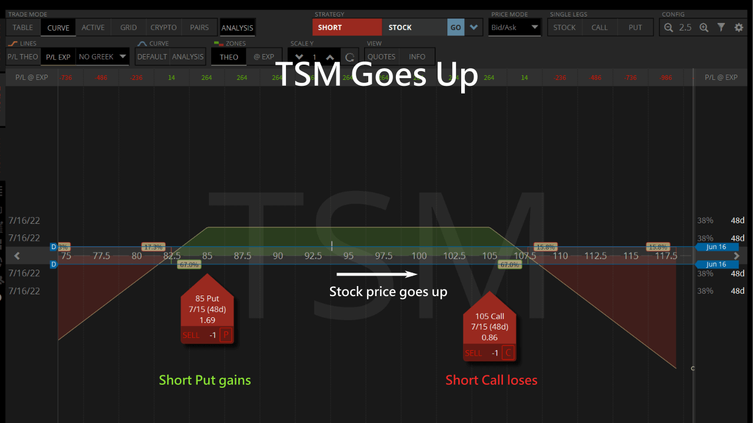Image resolution: width=753 pixels, height=423 pixels.
Task: Click the upper Jun 16 date tag
Action: point(717,247)
